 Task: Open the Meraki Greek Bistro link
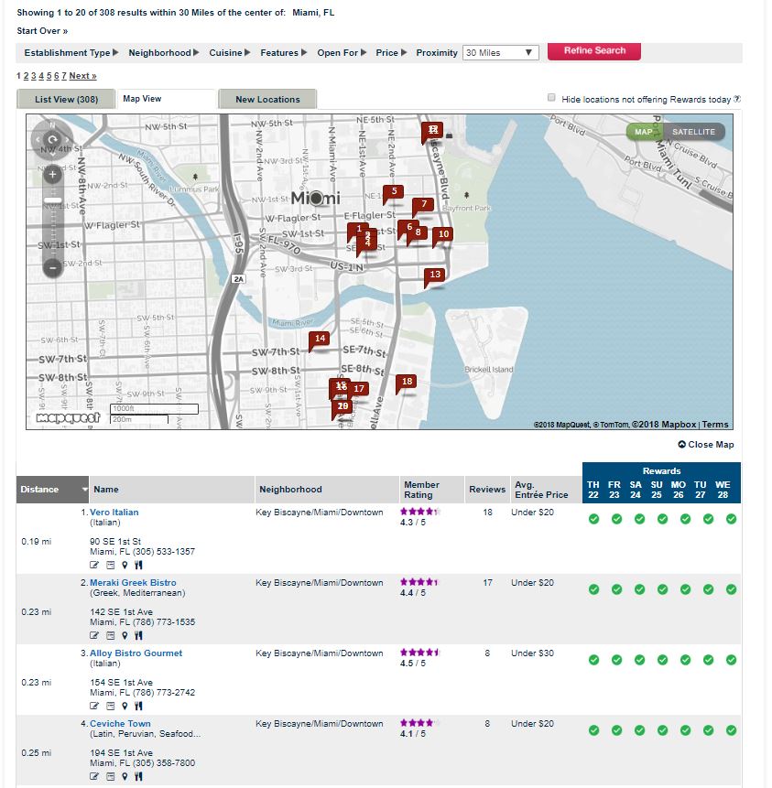(x=133, y=582)
